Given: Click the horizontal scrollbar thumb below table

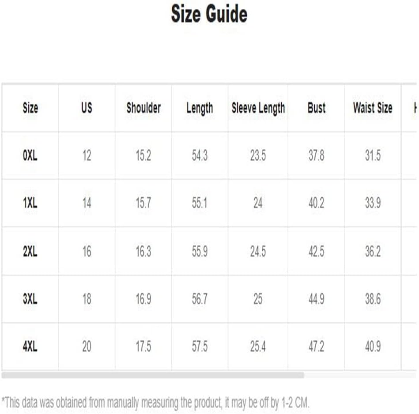Looking at the screenshot, I should point(153,375).
